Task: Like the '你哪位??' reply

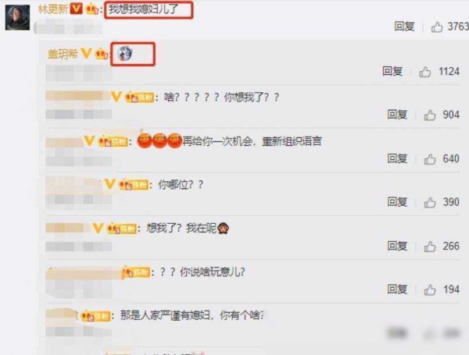Action: click(x=430, y=202)
